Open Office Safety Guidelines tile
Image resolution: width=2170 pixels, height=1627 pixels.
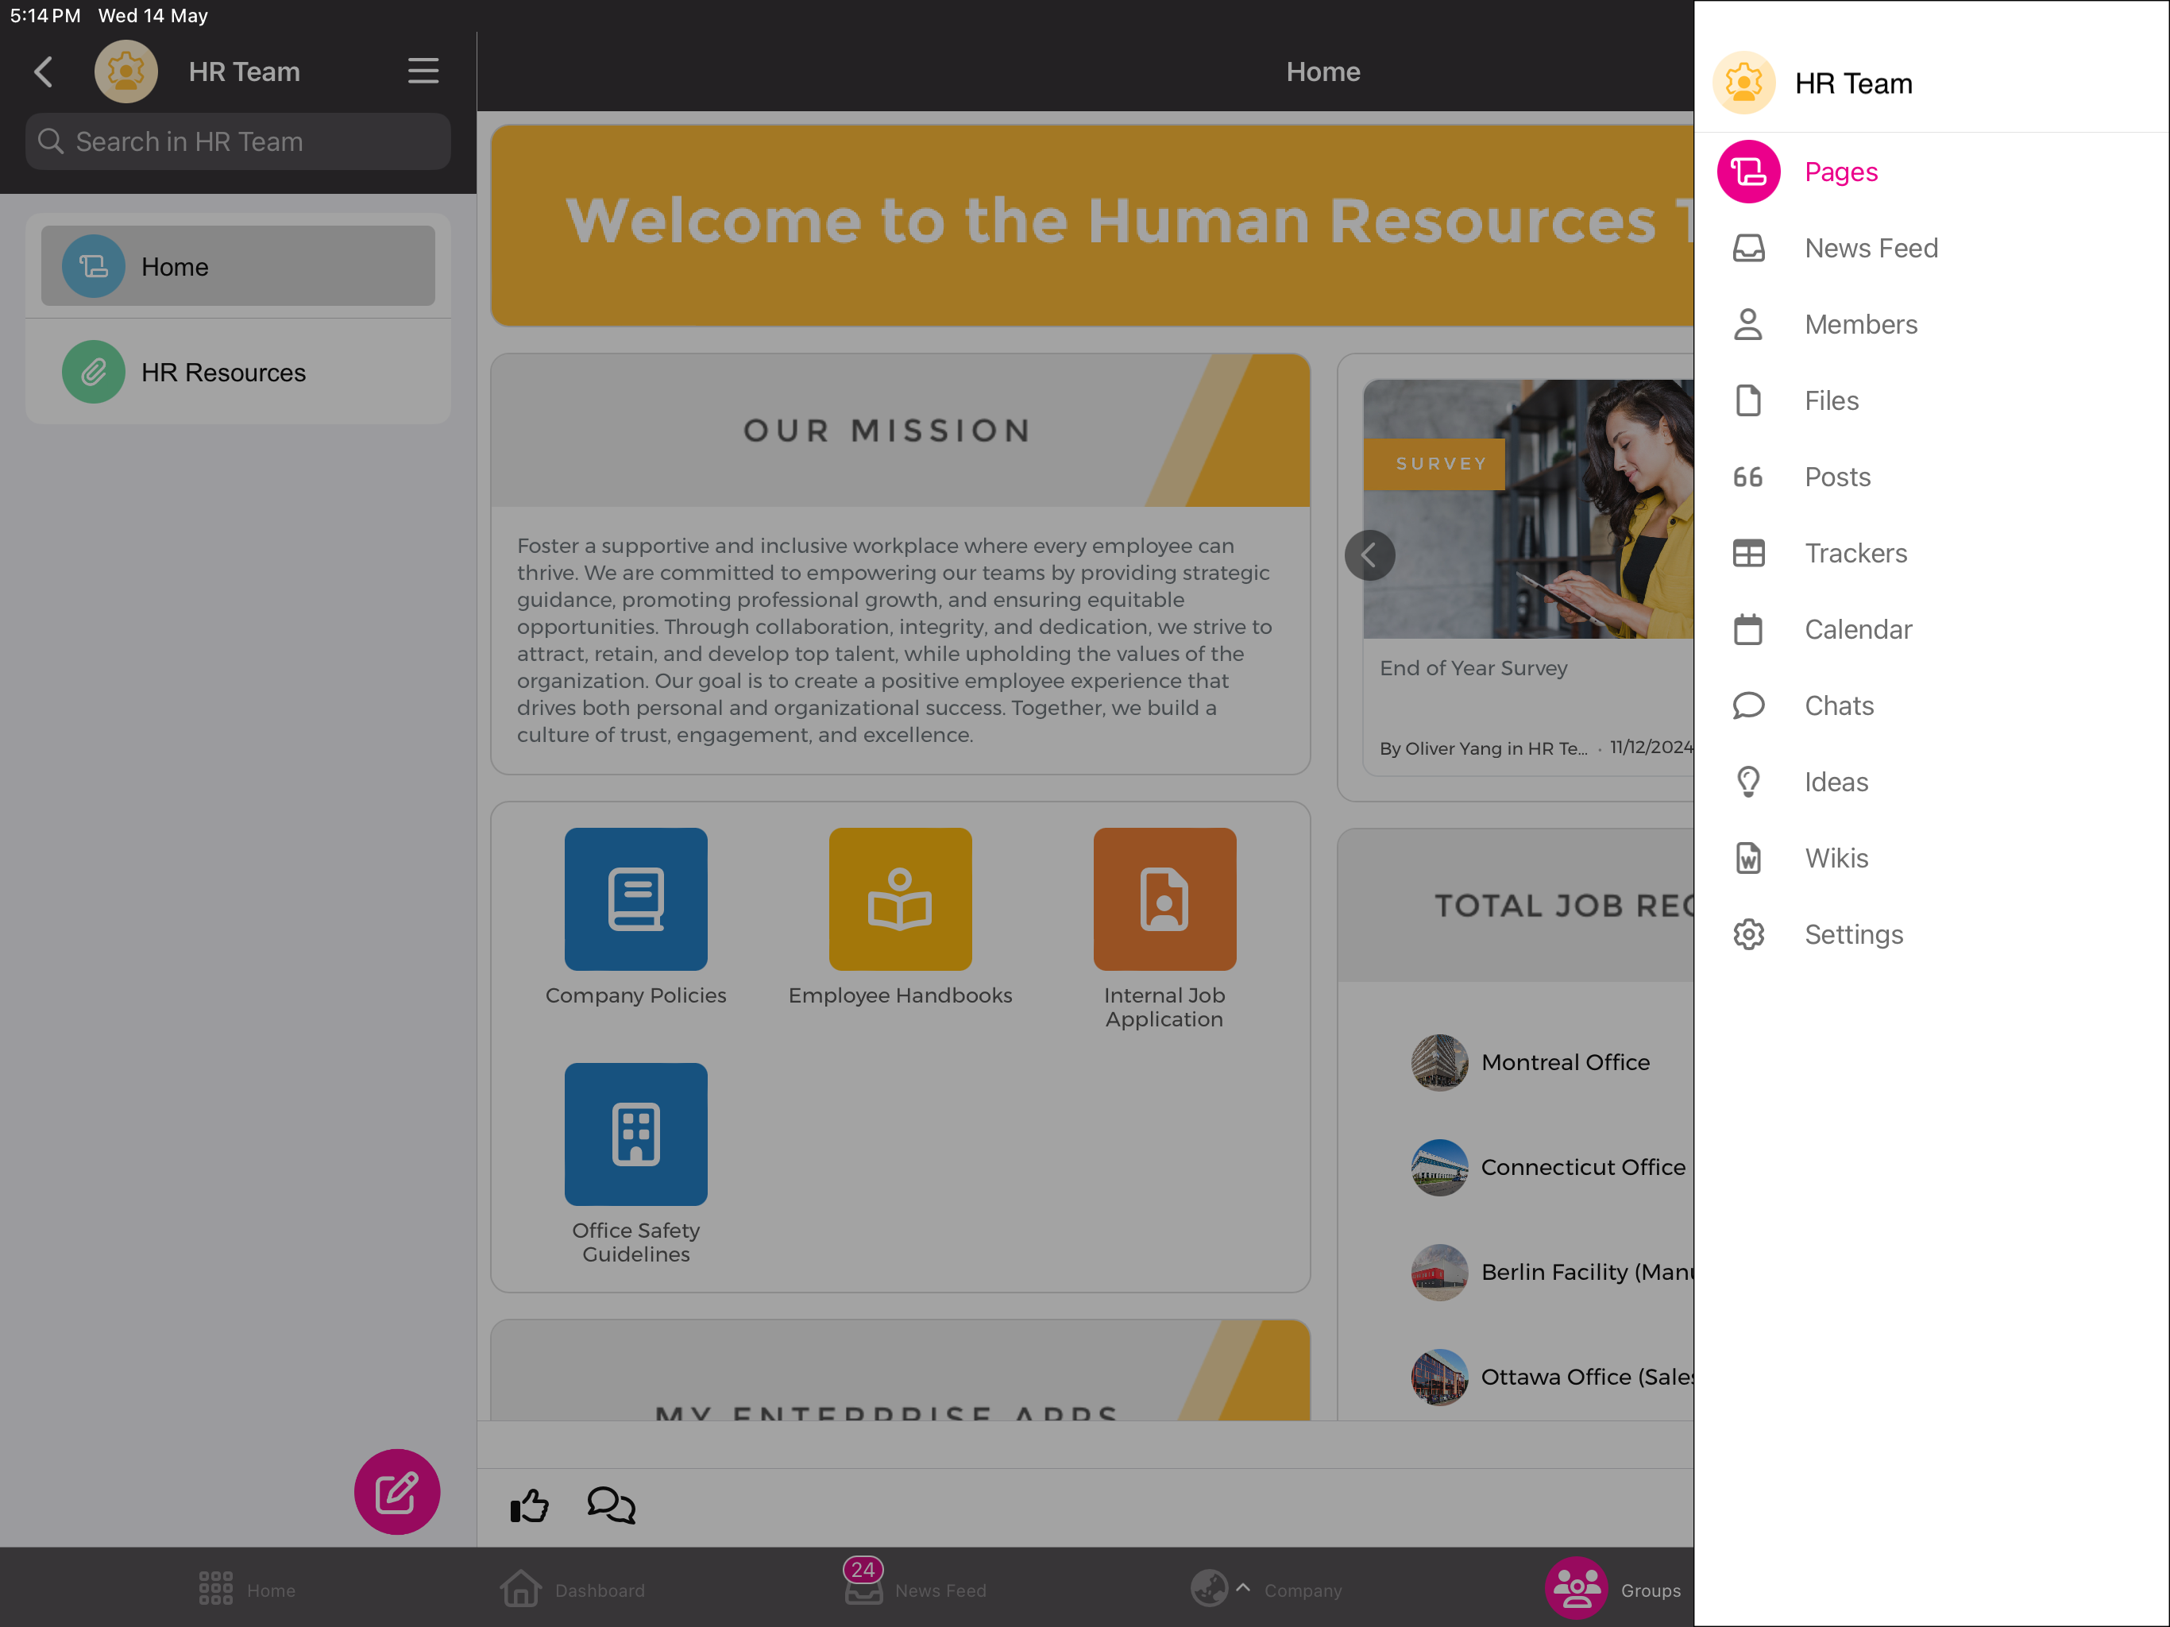pyautogui.click(x=635, y=1134)
